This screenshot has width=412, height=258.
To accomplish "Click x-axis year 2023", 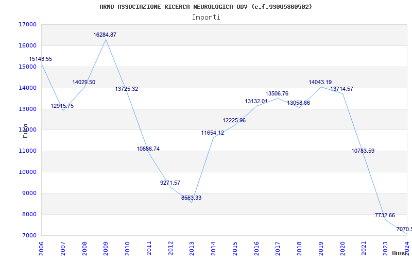I will tap(385, 248).
